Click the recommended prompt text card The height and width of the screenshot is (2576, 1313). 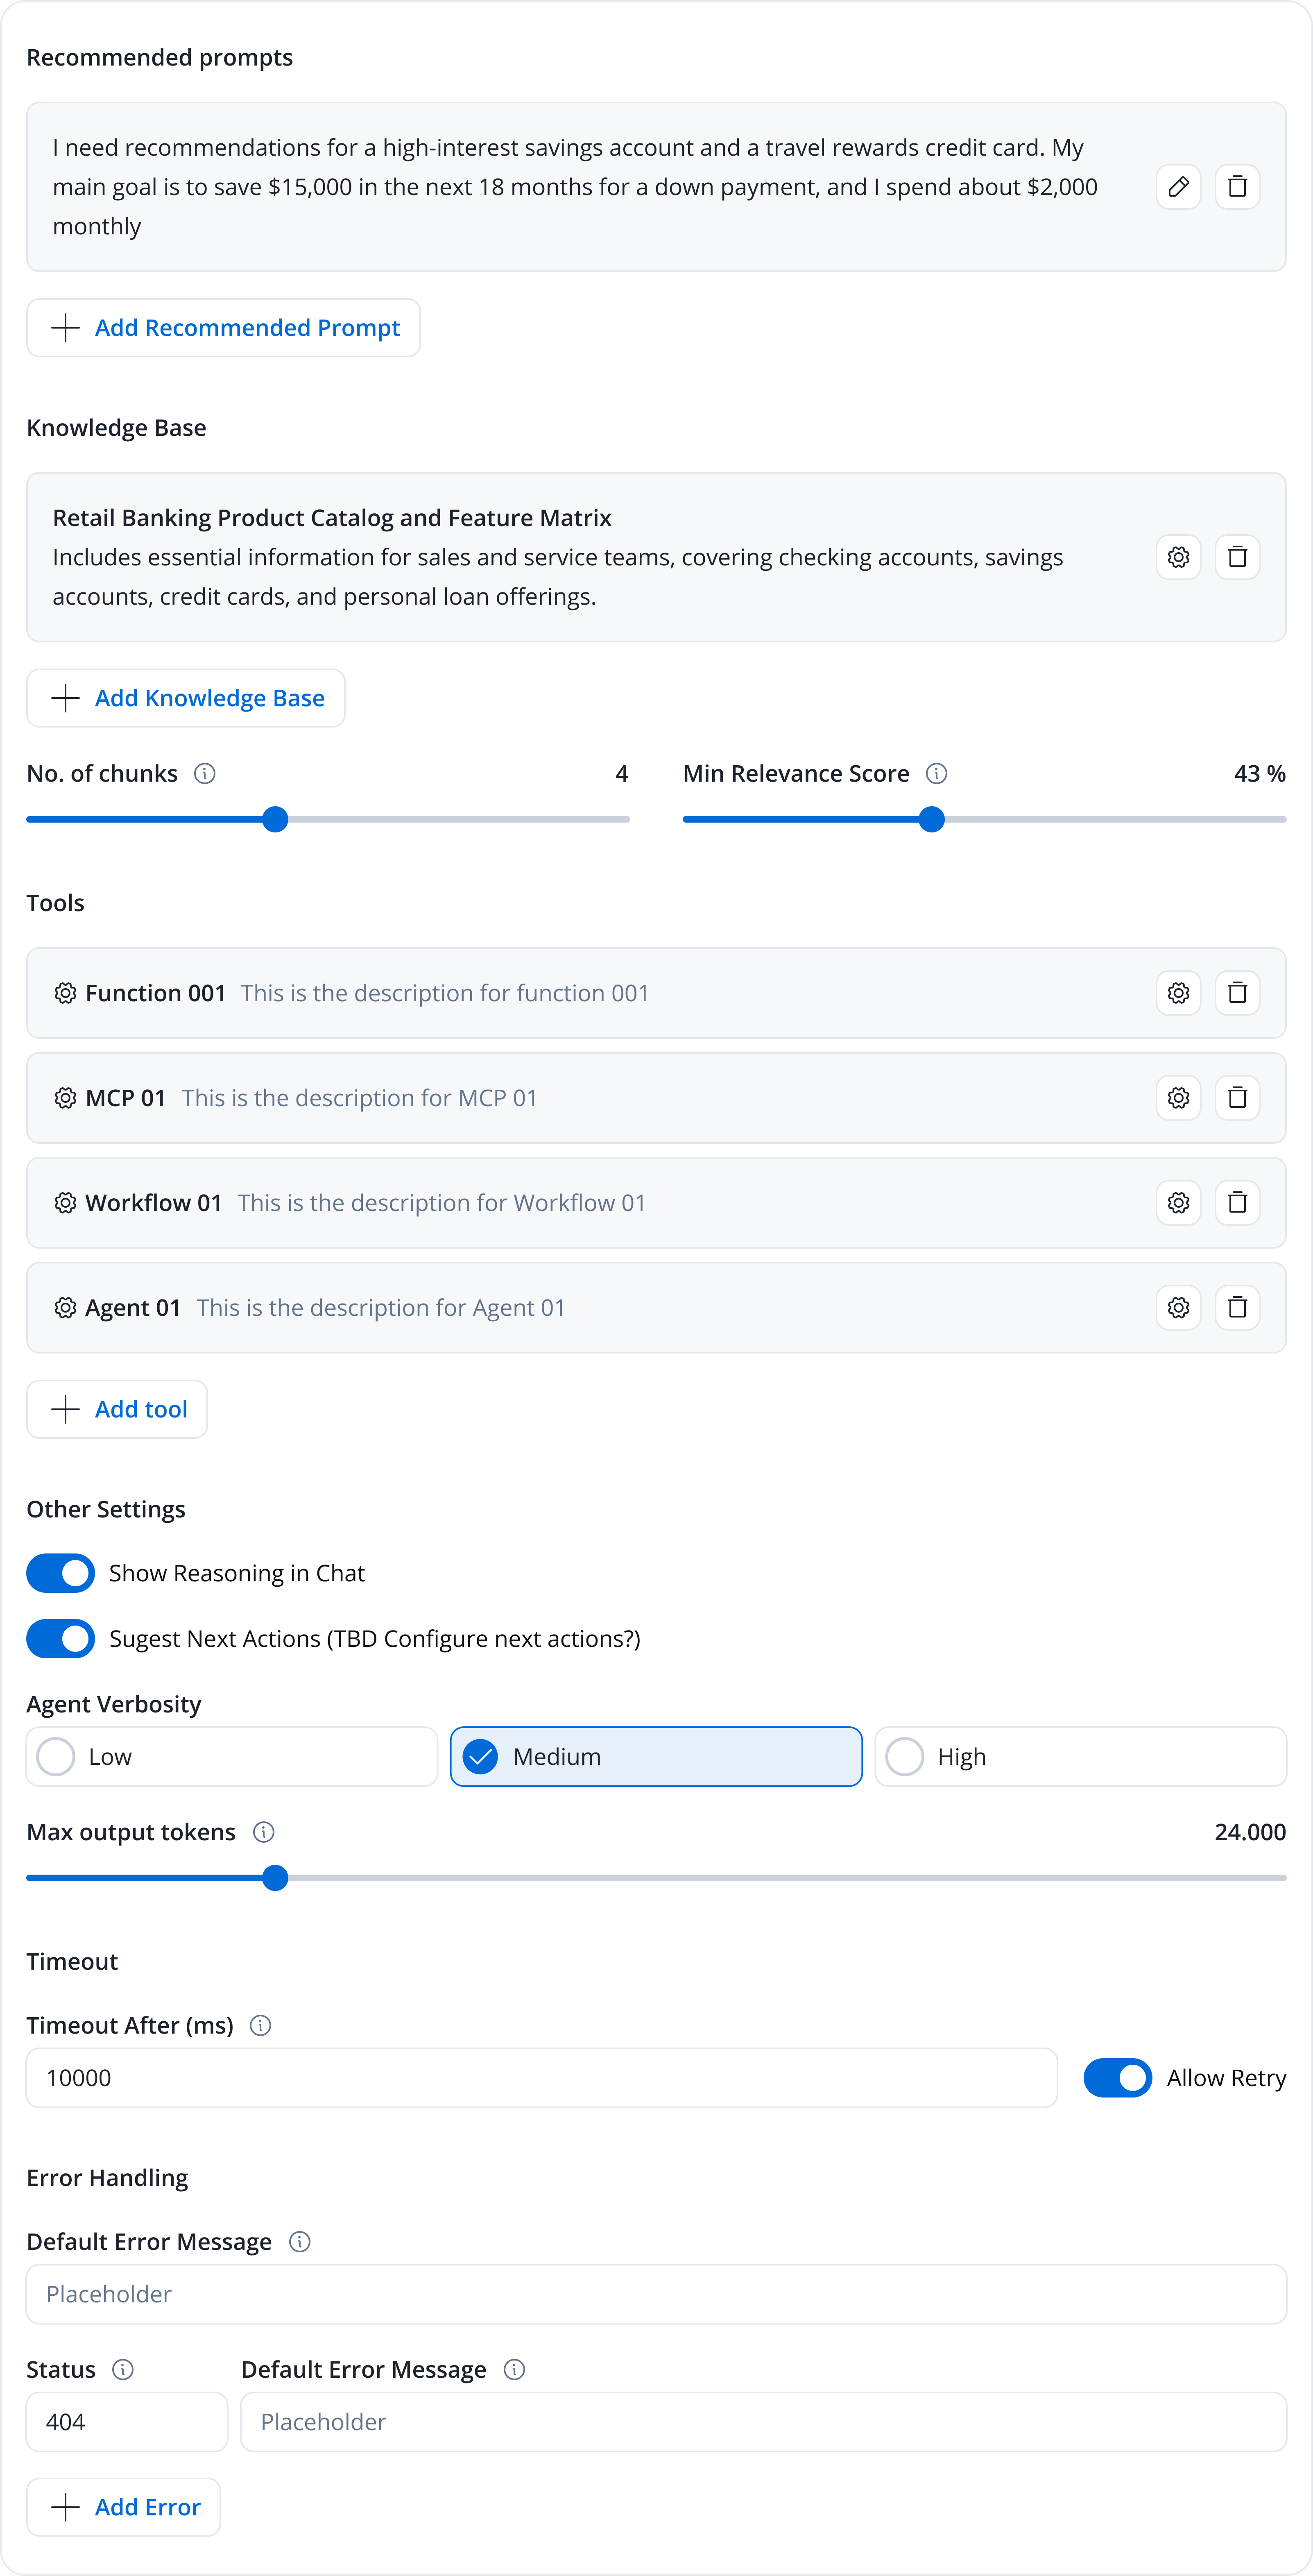[x=656, y=187]
